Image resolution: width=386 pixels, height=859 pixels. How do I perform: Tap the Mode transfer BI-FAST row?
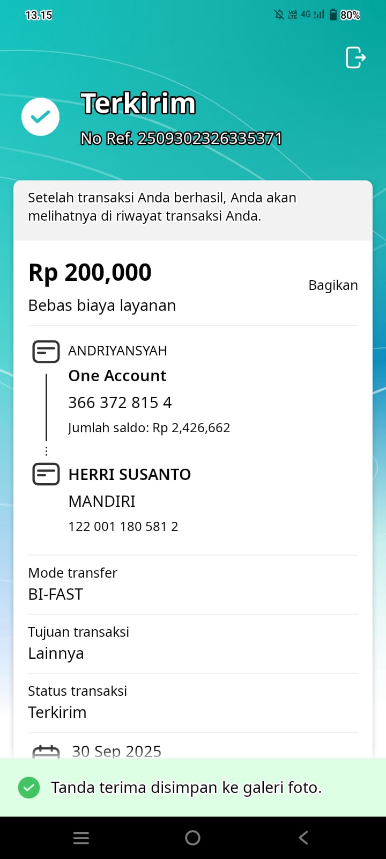pyautogui.click(x=193, y=584)
